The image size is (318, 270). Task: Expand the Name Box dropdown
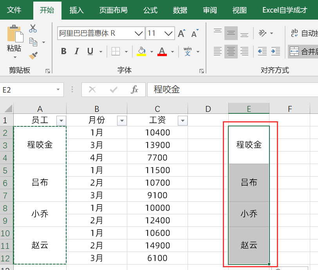58,89
